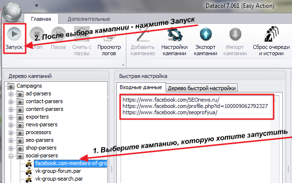Expand the contact-parsers folder
Viewport: 292px width, 183px height.
point(11,102)
